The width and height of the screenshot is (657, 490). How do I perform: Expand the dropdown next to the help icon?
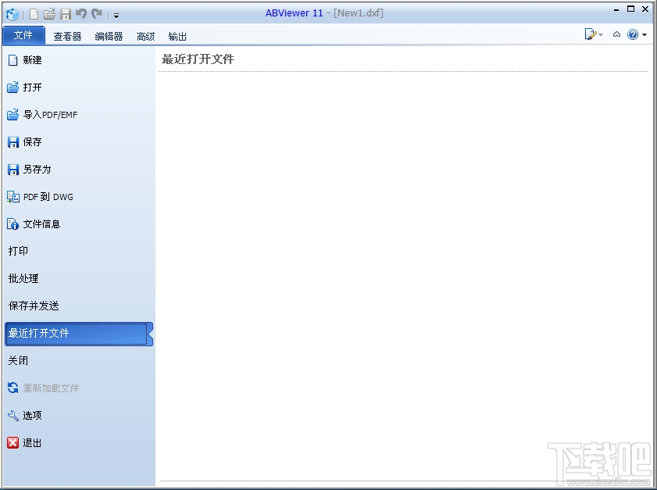(644, 34)
